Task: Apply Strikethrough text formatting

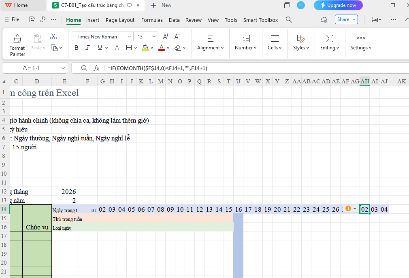Action: [x=117, y=48]
